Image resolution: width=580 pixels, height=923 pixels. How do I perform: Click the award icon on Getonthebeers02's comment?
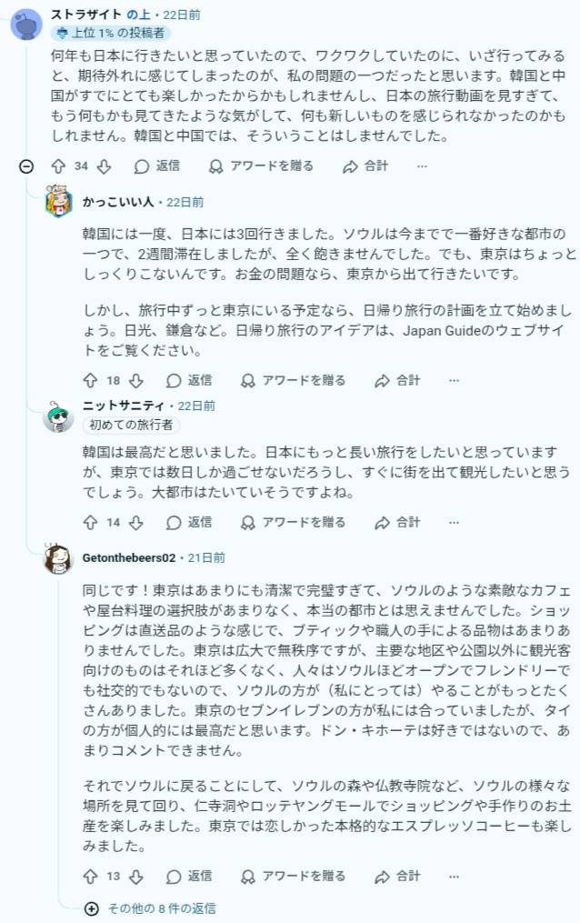tap(247, 877)
